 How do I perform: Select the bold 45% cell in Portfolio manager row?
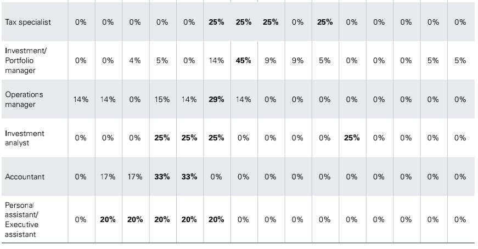click(x=243, y=60)
